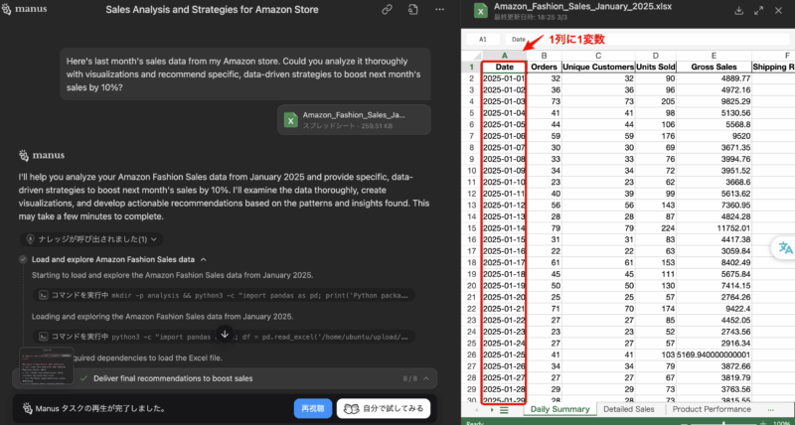795x425 pixels.
Task: Open the files panel icon in header
Action: click(413, 10)
